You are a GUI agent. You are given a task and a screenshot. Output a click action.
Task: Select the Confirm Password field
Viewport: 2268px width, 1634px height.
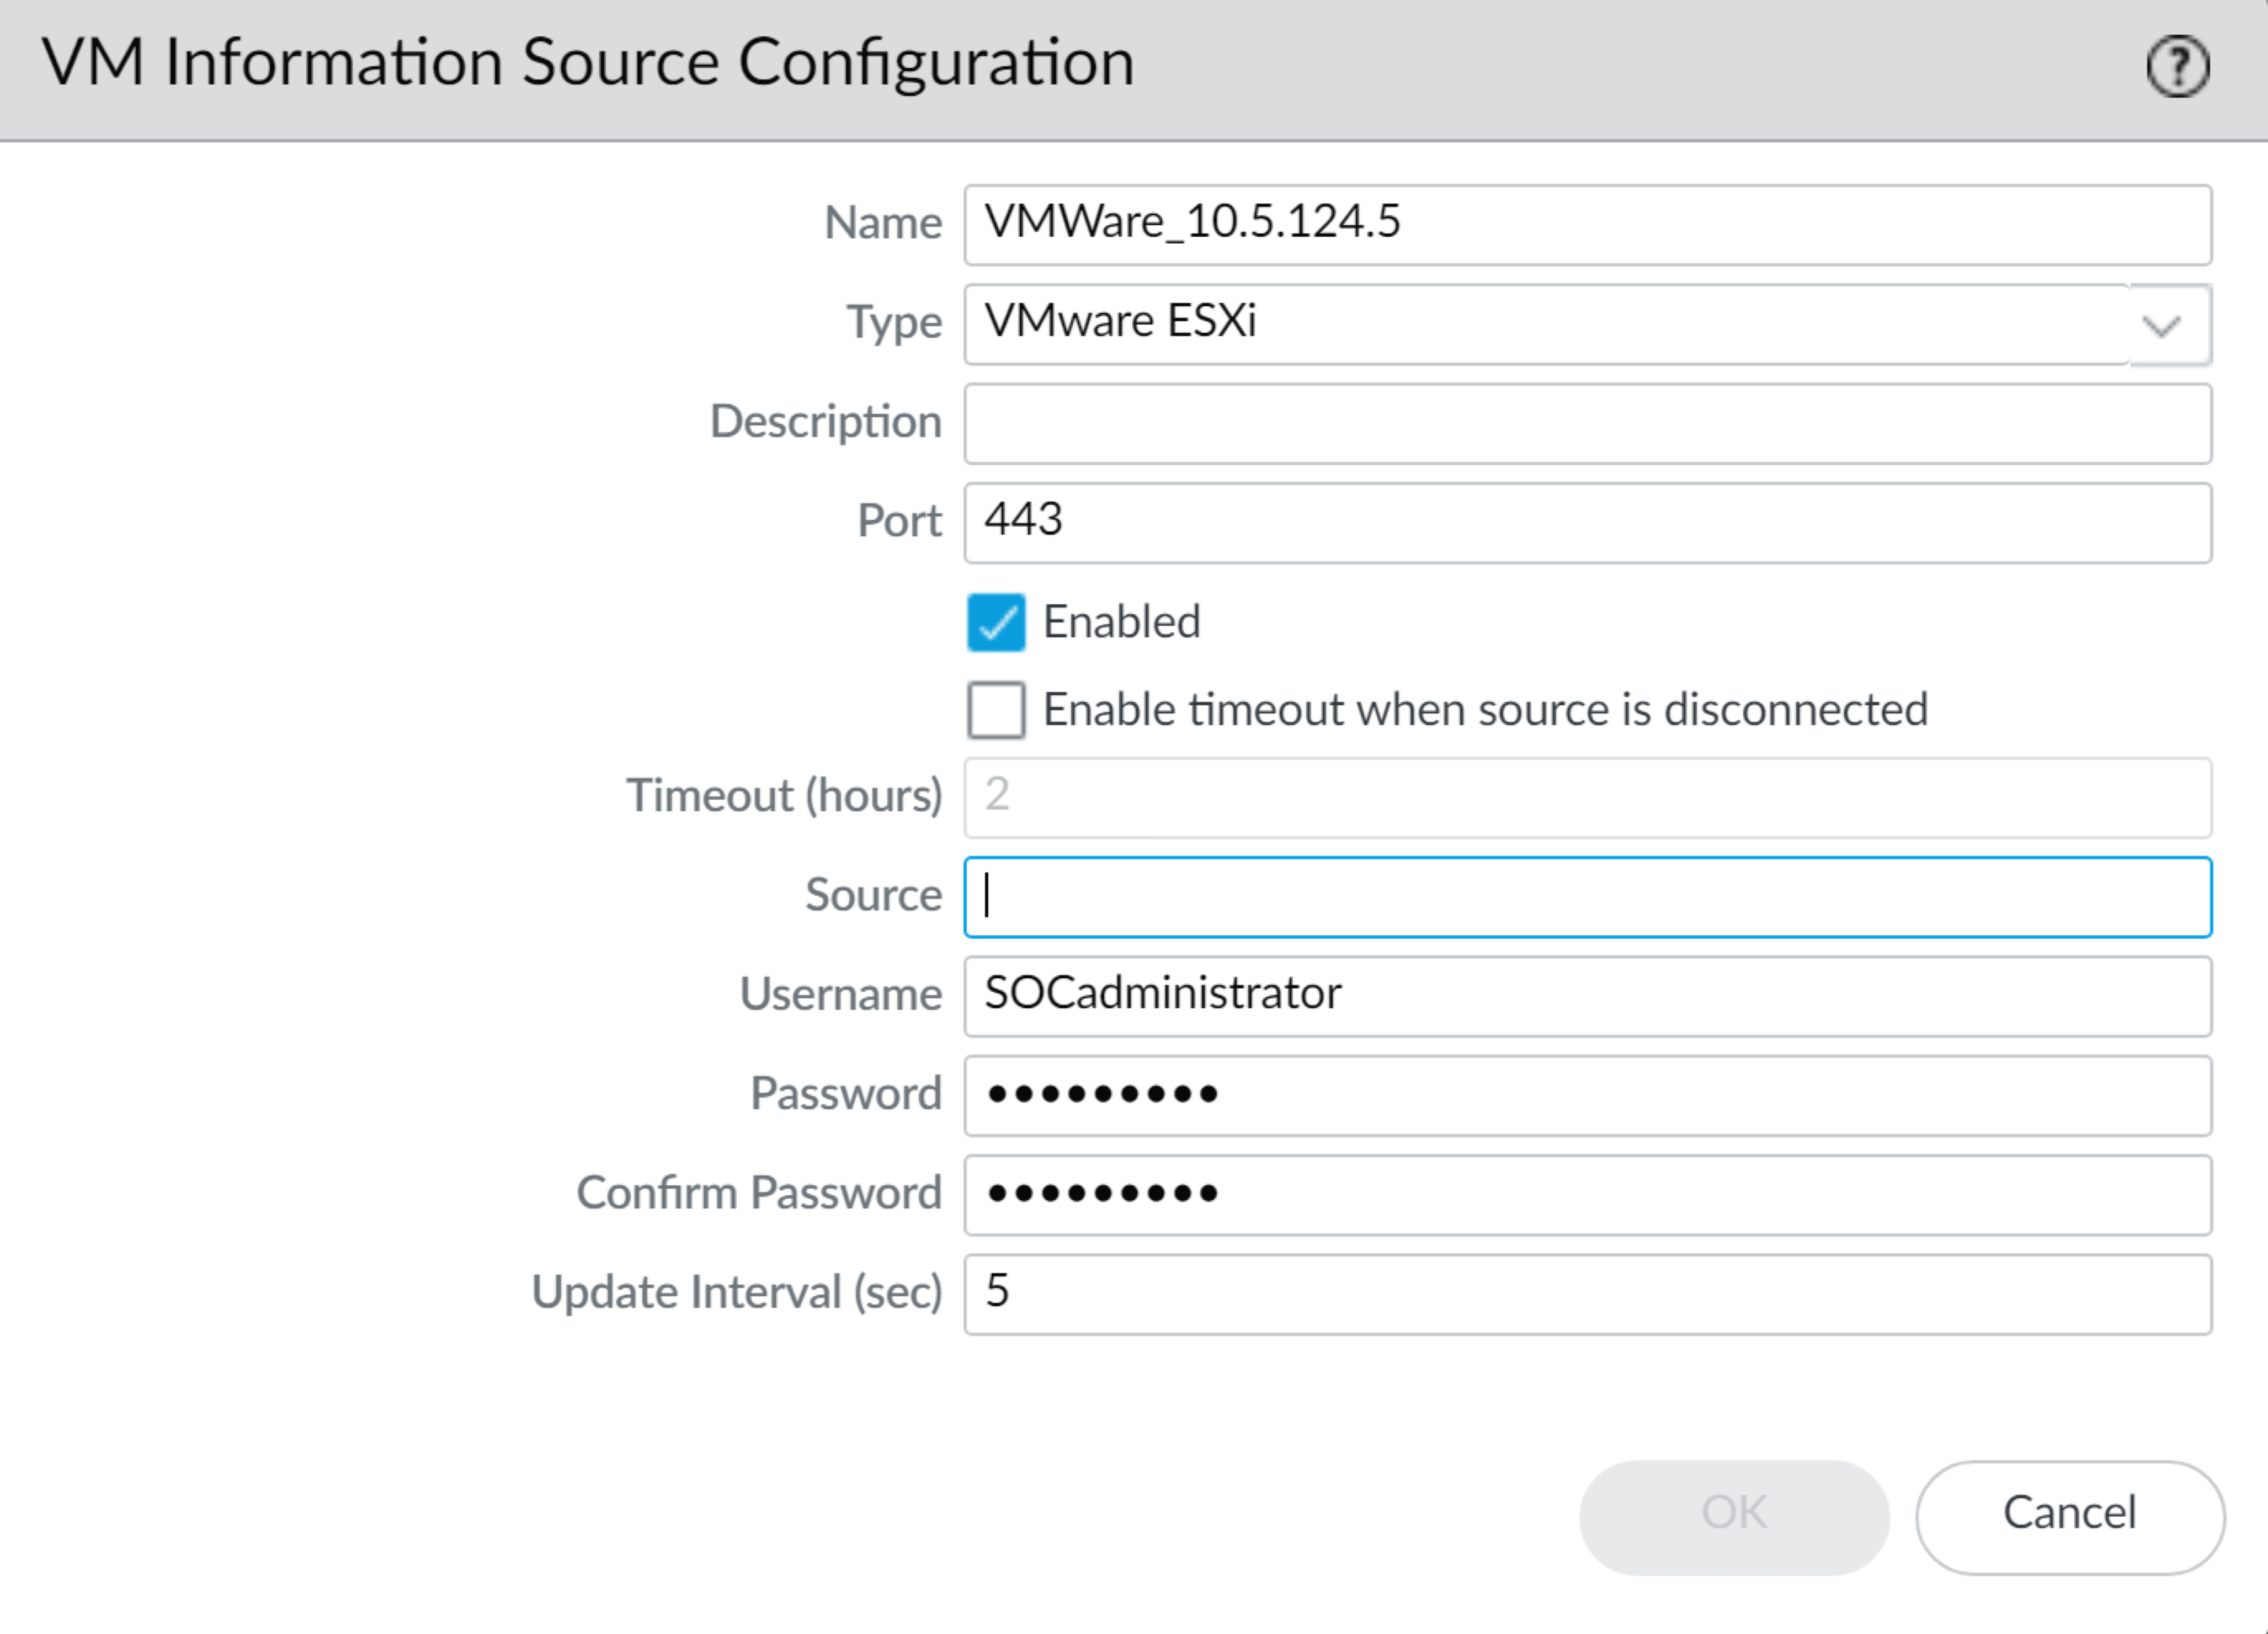point(1586,1194)
